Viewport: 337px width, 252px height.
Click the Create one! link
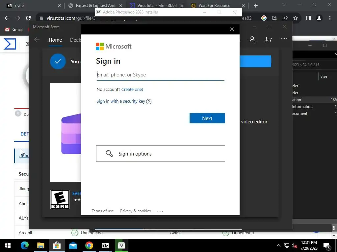tap(132, 89)
